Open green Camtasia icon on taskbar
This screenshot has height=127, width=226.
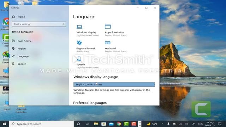pos(126,124)
